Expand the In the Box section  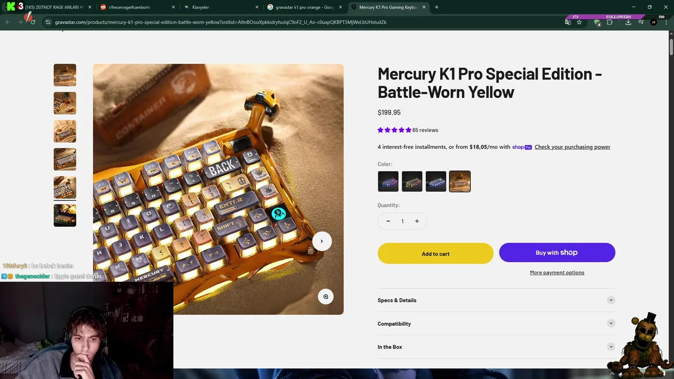pos(496,347)
